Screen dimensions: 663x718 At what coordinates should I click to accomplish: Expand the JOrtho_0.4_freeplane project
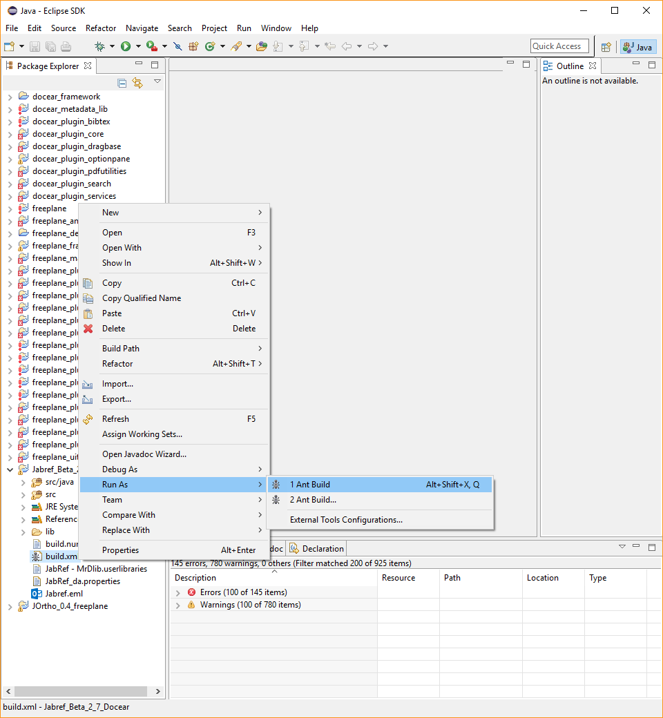point(10,607)
